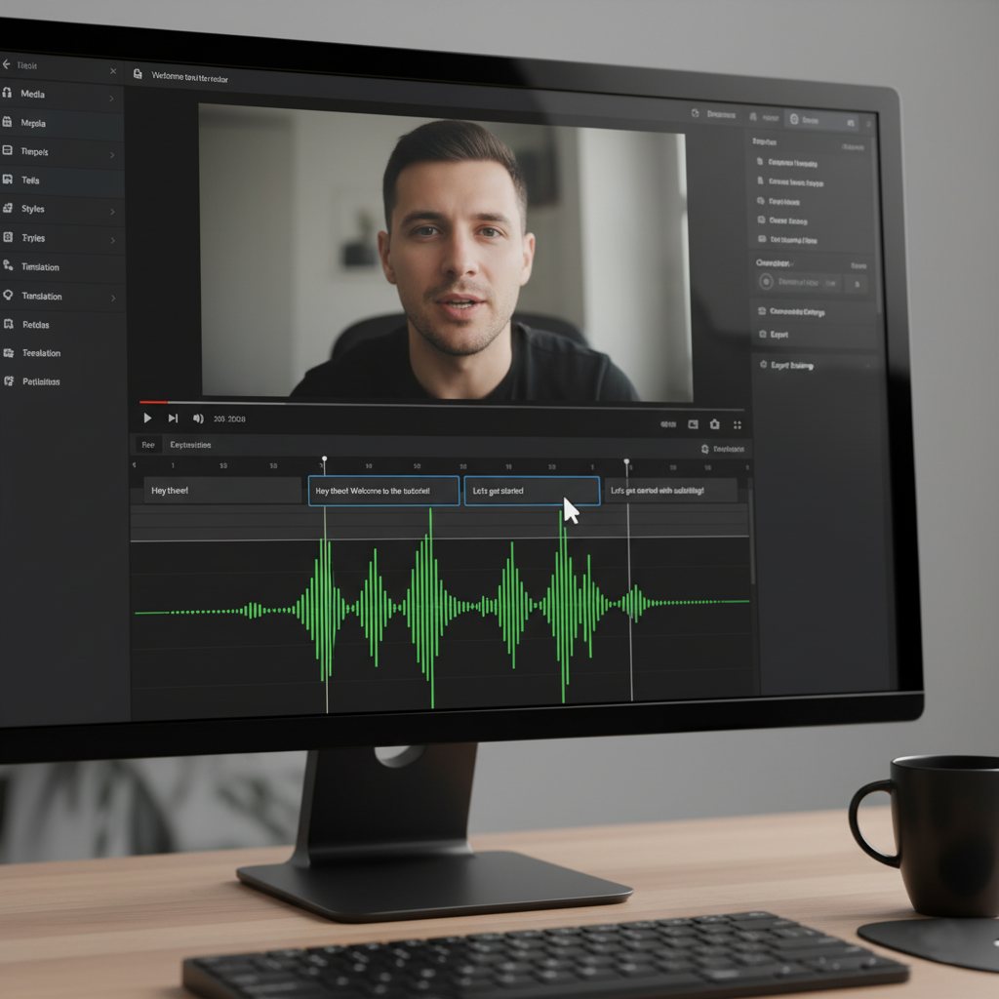Select the Tells item in the sidebar
Image resolution: width=999 pixels, height=999 pixels.
point(30,180)
